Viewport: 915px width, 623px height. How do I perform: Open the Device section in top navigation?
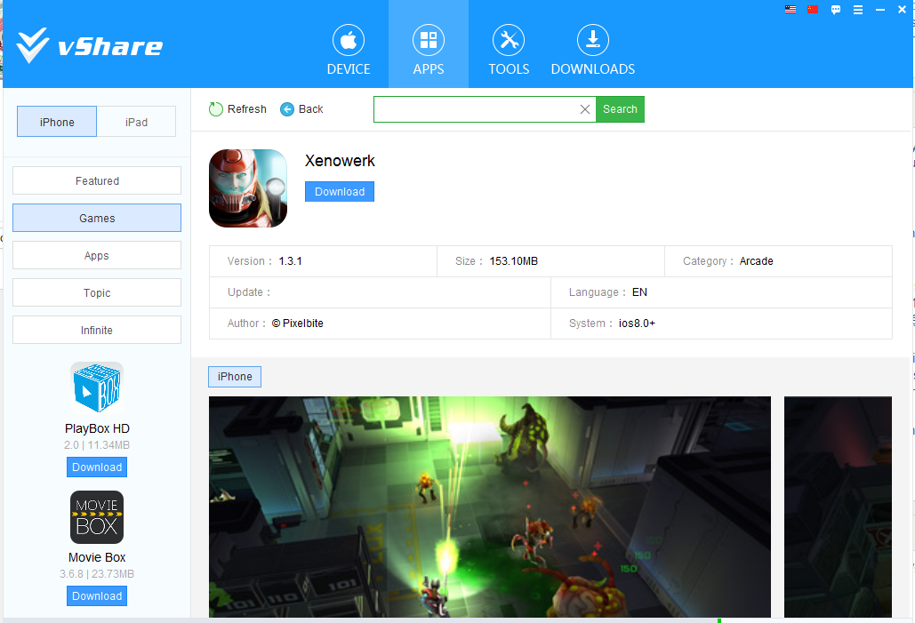coord(348,49)
